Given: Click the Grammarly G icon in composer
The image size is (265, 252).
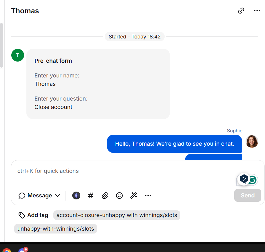Looking at the screenshot, I should click(253, 180).
